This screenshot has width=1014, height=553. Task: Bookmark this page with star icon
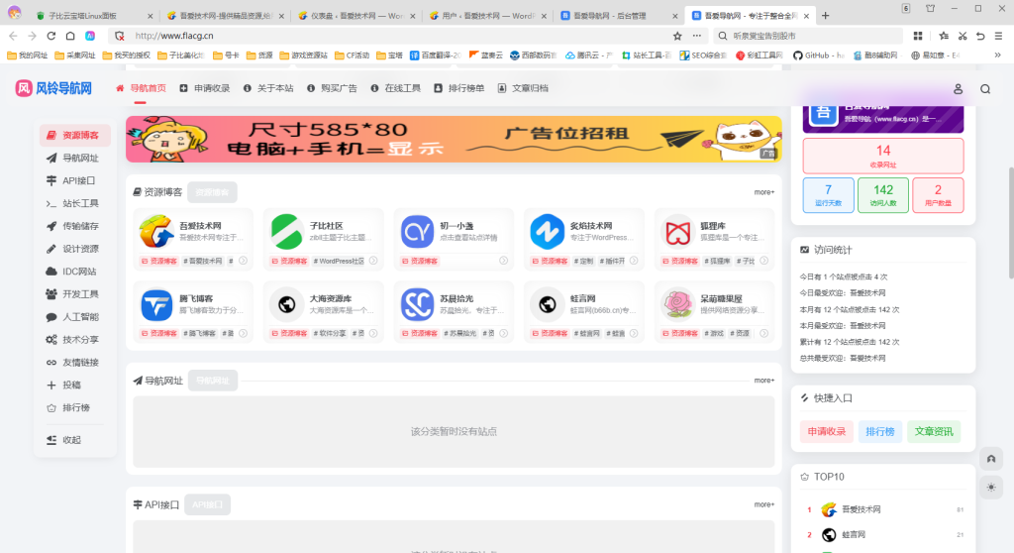pos(677,36)
